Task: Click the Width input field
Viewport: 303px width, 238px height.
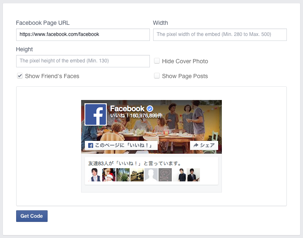Action: tap(220, 35)
